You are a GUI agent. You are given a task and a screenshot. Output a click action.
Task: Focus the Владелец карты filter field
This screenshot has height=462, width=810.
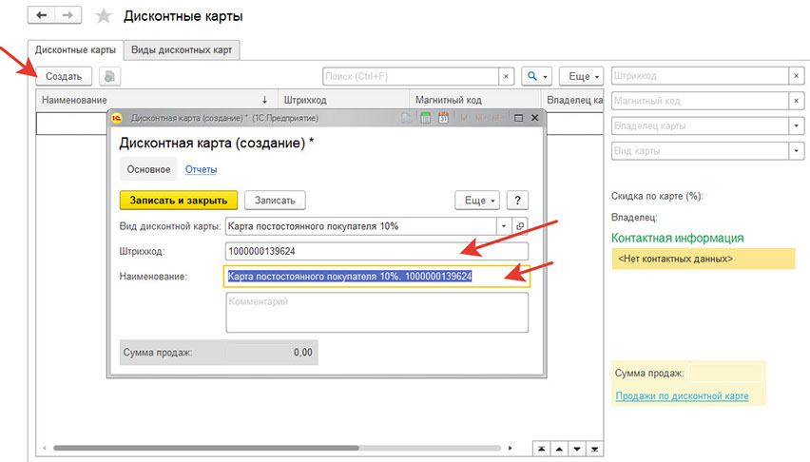[x=700, y=125]
